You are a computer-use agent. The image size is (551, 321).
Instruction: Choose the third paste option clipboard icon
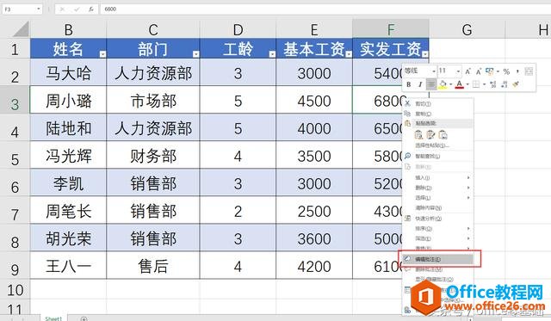pos(443,135)
